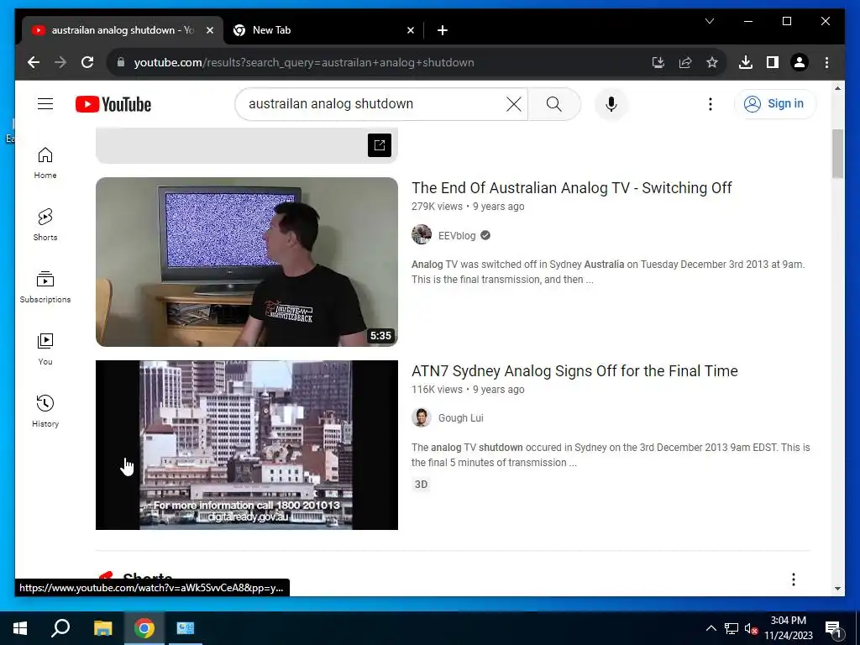Open Chrome downloads icon
This screenshot has height=645, width=860.
pos(746,62)
